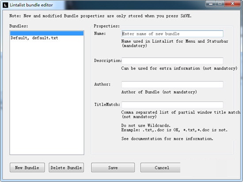Click the 'Author:' field label

pyautogui.click(x=103, y=84)
